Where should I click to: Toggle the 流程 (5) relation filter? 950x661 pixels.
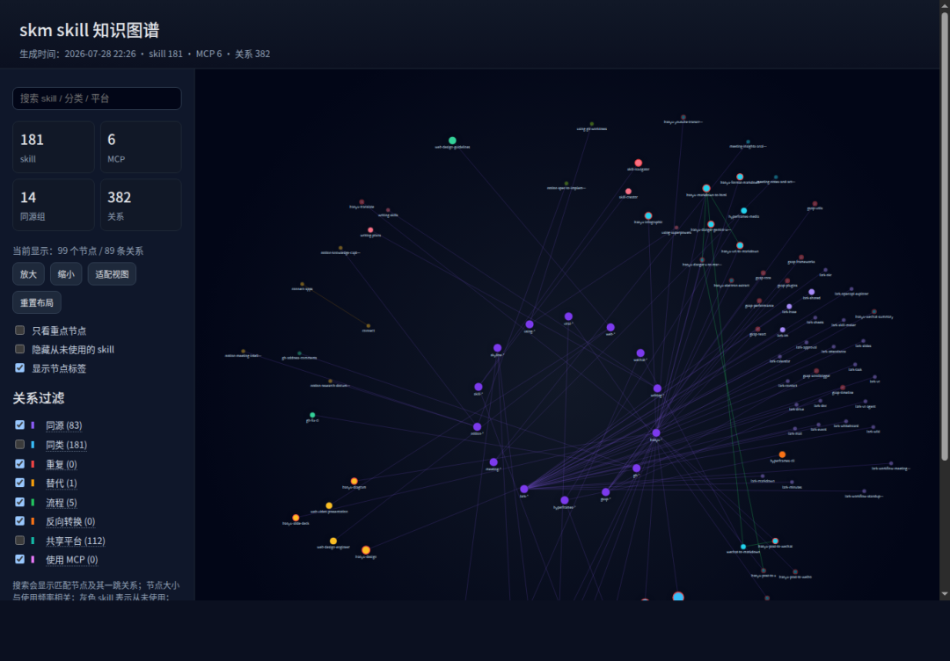click(x=20, y=502)
